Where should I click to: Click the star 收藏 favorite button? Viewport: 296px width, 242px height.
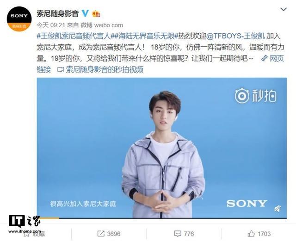[34, 234]
